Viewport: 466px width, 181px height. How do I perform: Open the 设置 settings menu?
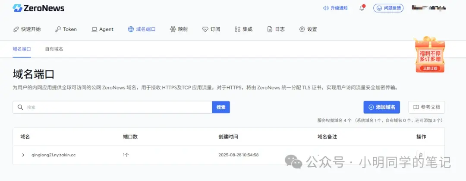point(308,29)
